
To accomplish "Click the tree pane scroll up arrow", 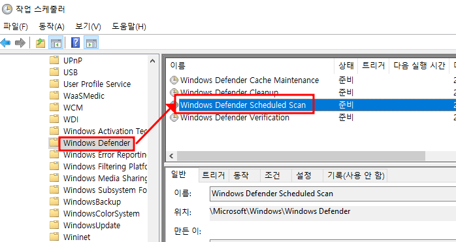I will 153,61.
